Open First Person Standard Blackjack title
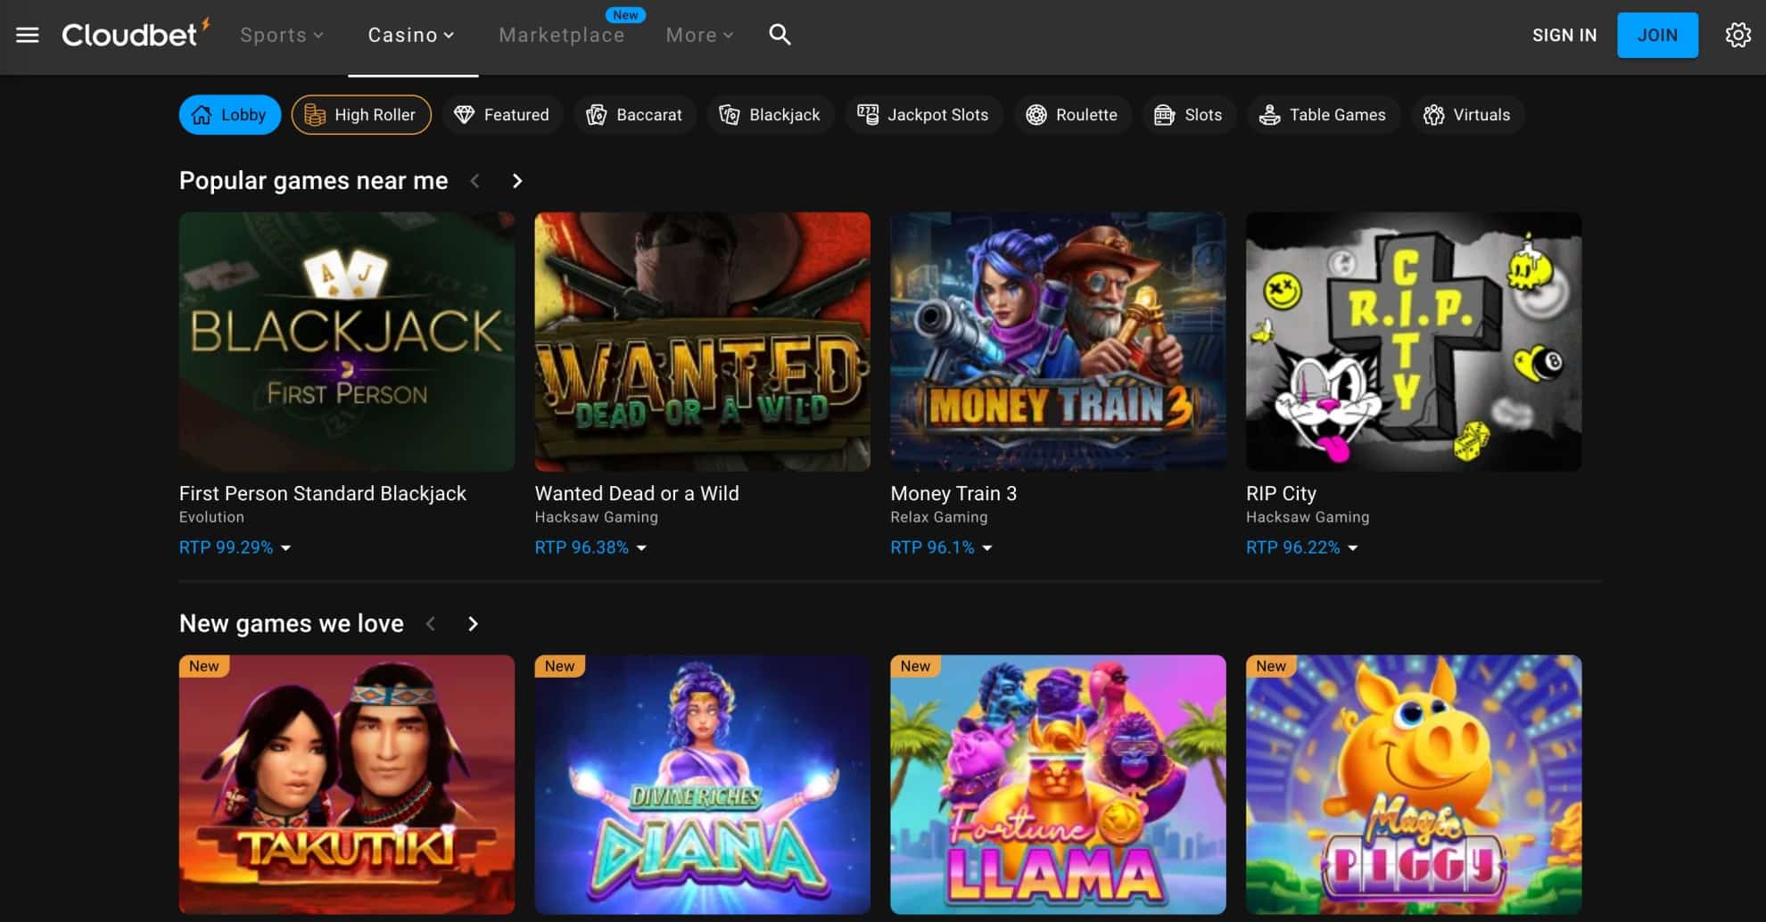This screenshot has width=1766, height=922. click(323, 493)
